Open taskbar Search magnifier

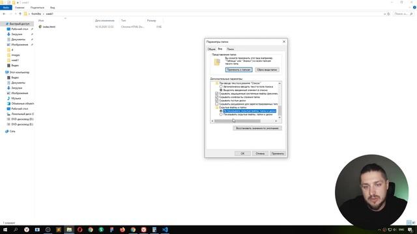point(16,229)
